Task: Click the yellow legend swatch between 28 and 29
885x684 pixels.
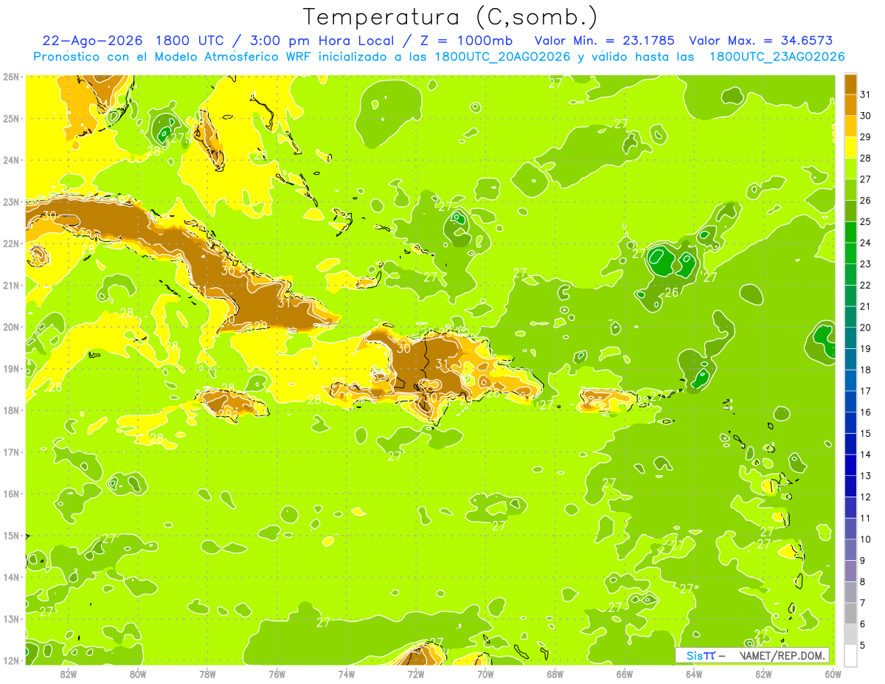Action: [x=850, y=148]
